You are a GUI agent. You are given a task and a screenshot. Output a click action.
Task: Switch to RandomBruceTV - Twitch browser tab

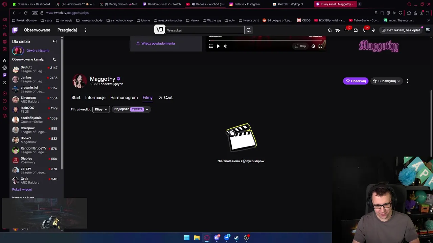(x=162, y=4)
